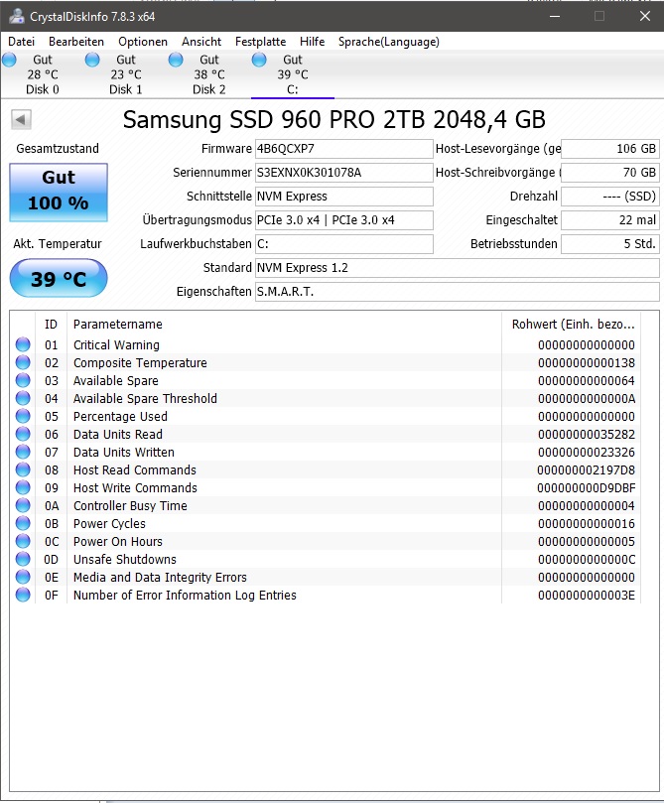Click the Gesamtzustand label

[x=58, y=149]
